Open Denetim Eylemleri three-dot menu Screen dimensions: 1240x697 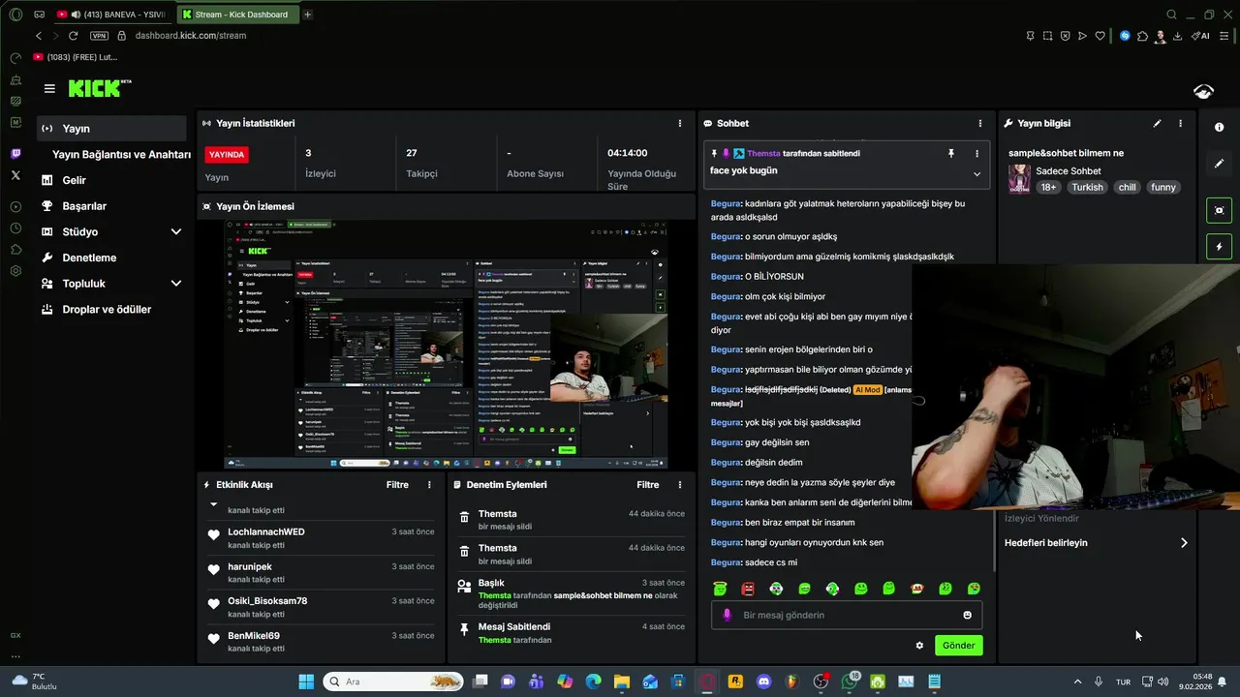click(x=680, y=485)
